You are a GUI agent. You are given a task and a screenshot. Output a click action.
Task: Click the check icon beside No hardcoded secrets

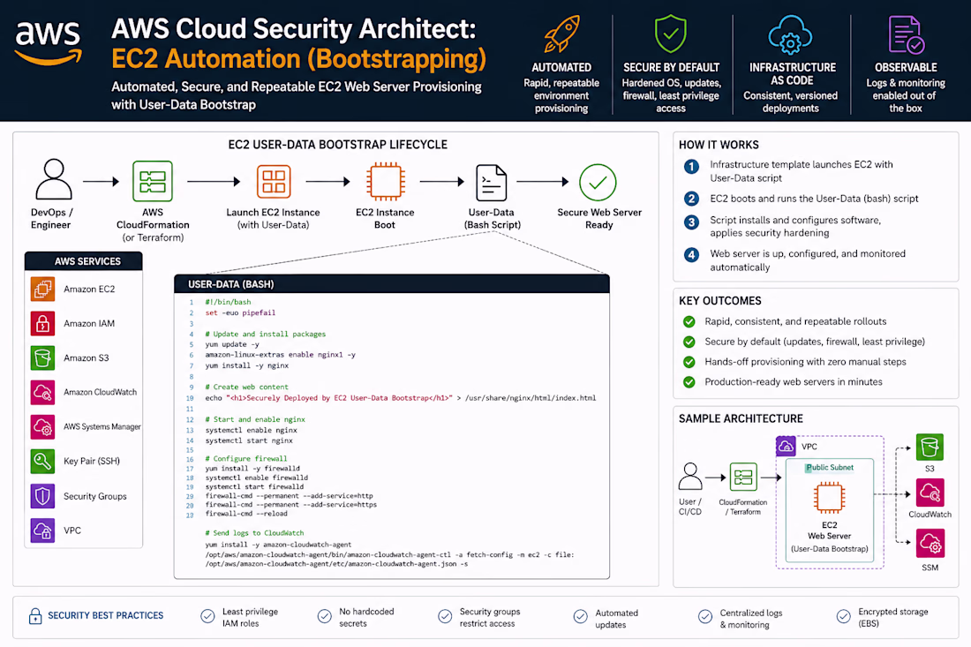(x=325, y=616)
